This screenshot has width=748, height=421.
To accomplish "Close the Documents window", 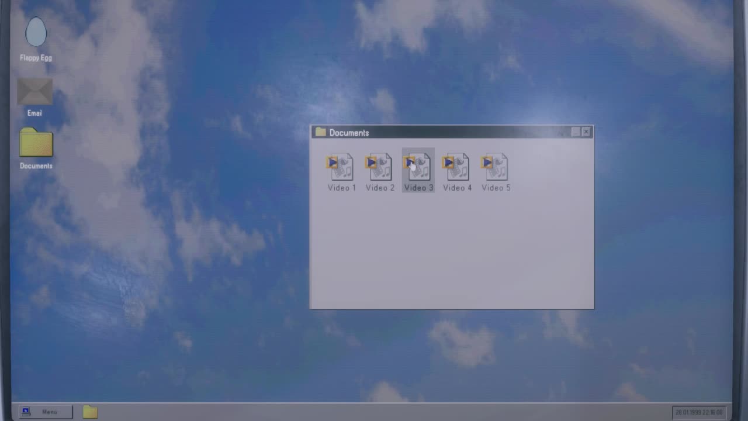I will [x=586, y=132].
